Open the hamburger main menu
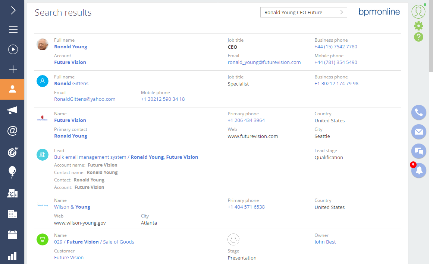The width and height of the screenshot is (433, 264). pyautogui.click(x=13, y=30)
